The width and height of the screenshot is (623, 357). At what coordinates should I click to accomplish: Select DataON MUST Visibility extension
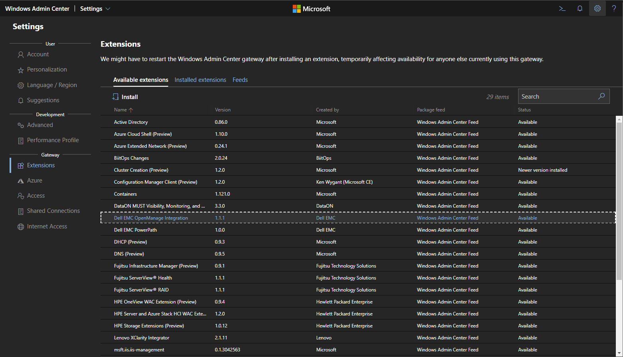pos(358,206)
